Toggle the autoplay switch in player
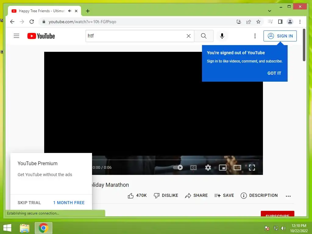Screen dimensions: 312x234 tap(178, 167)
